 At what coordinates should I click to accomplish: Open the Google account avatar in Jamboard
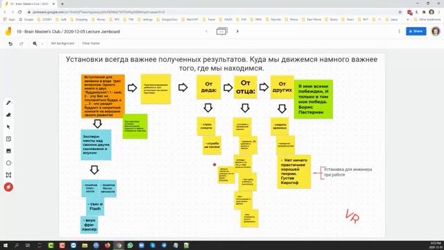(436, 31)
